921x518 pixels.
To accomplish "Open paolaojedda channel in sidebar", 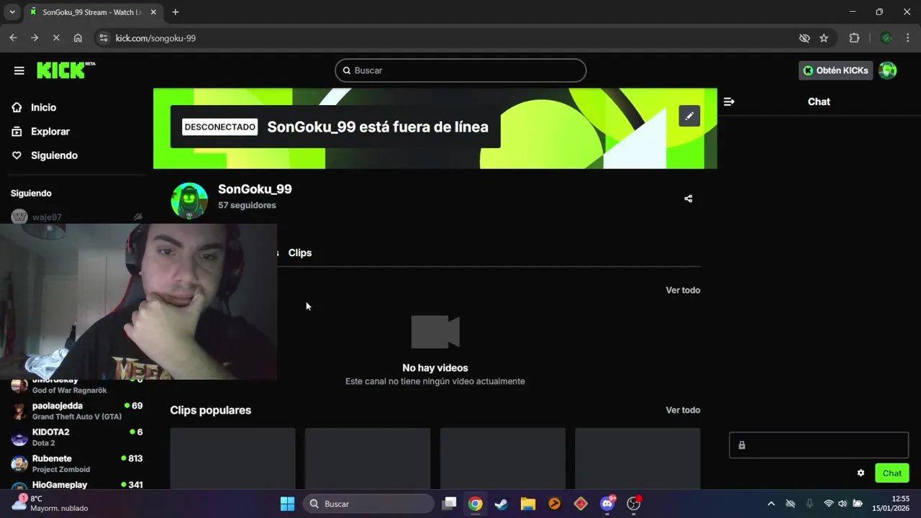I will (x=76, y=411).
